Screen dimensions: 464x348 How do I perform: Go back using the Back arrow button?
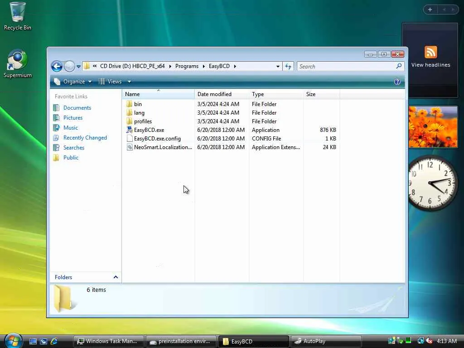pos(57,66)
